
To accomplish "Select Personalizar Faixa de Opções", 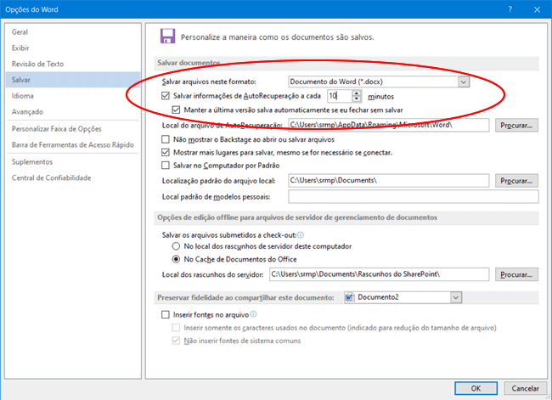I will (56, 129).
